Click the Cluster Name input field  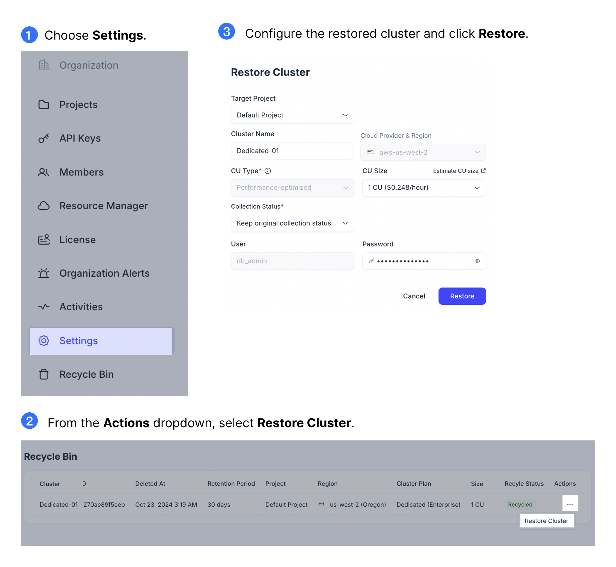[x=292, y=151]
